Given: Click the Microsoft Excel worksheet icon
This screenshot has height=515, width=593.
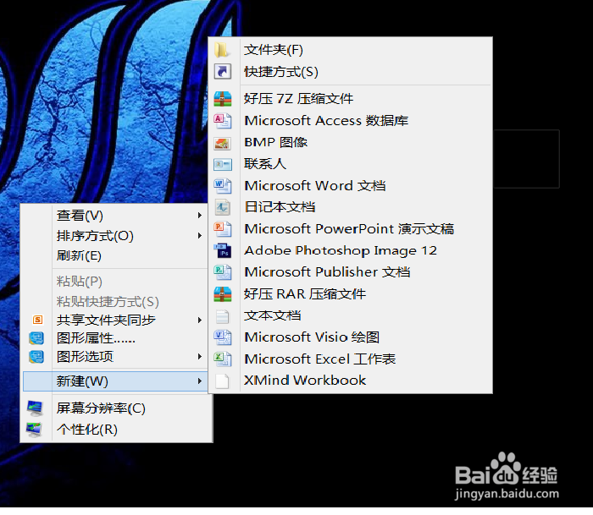Looking at the screenshot, I should (x=222, y=359).
